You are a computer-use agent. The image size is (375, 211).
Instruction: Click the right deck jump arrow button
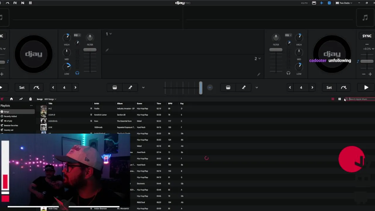click(x=344, y=87)
